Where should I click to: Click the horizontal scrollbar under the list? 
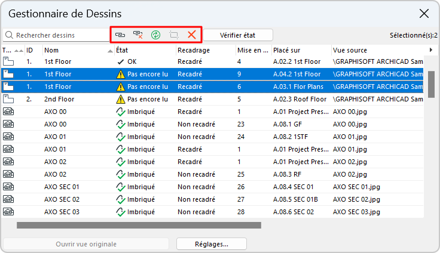(x=139, y=225)
